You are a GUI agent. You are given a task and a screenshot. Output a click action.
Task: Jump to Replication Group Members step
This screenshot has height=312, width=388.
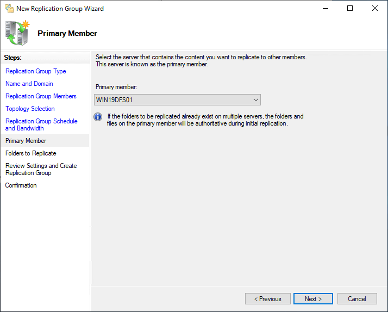point(41,96)
